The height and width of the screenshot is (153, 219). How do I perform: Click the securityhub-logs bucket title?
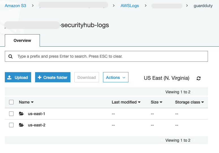pos(85,25)
